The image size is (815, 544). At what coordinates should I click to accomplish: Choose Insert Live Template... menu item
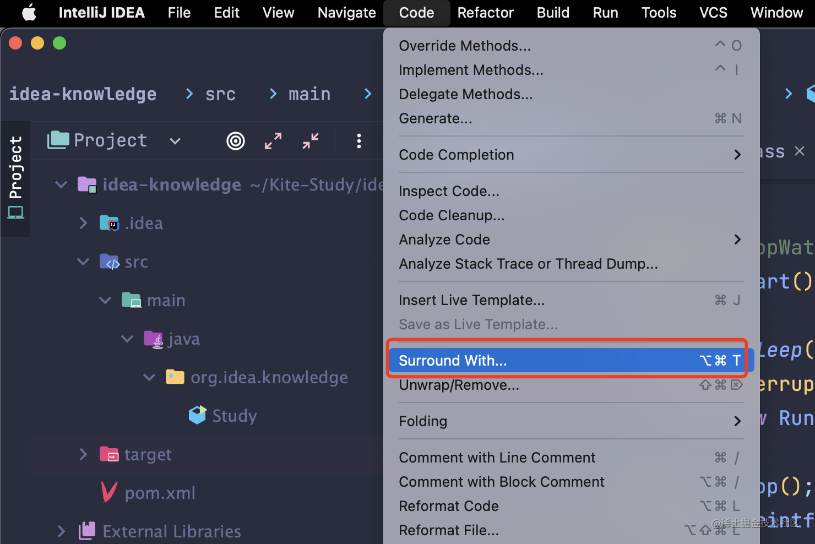pyautogui.click(x=571, y=300)
